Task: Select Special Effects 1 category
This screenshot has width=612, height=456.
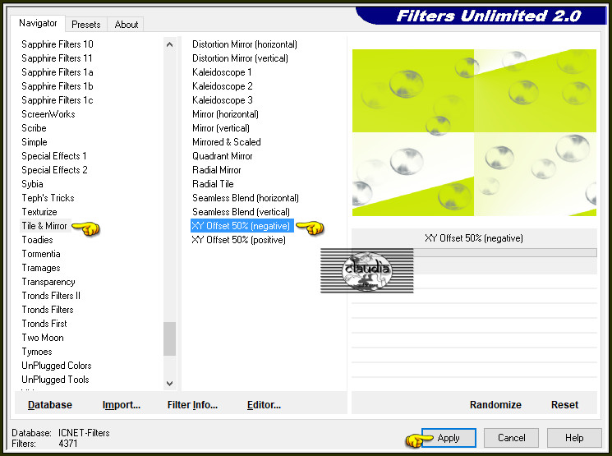Action: 54,156
